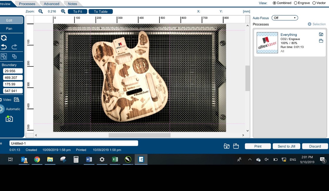Click the export icon in Everything process

click(321, 41)
